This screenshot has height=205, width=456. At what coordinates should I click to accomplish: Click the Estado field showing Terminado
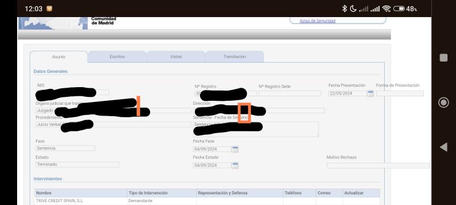[x=78, y=165]
